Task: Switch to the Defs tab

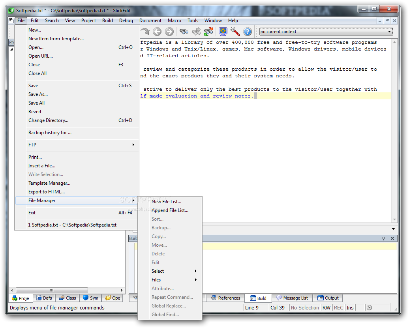Action: (x=44, y=298)
